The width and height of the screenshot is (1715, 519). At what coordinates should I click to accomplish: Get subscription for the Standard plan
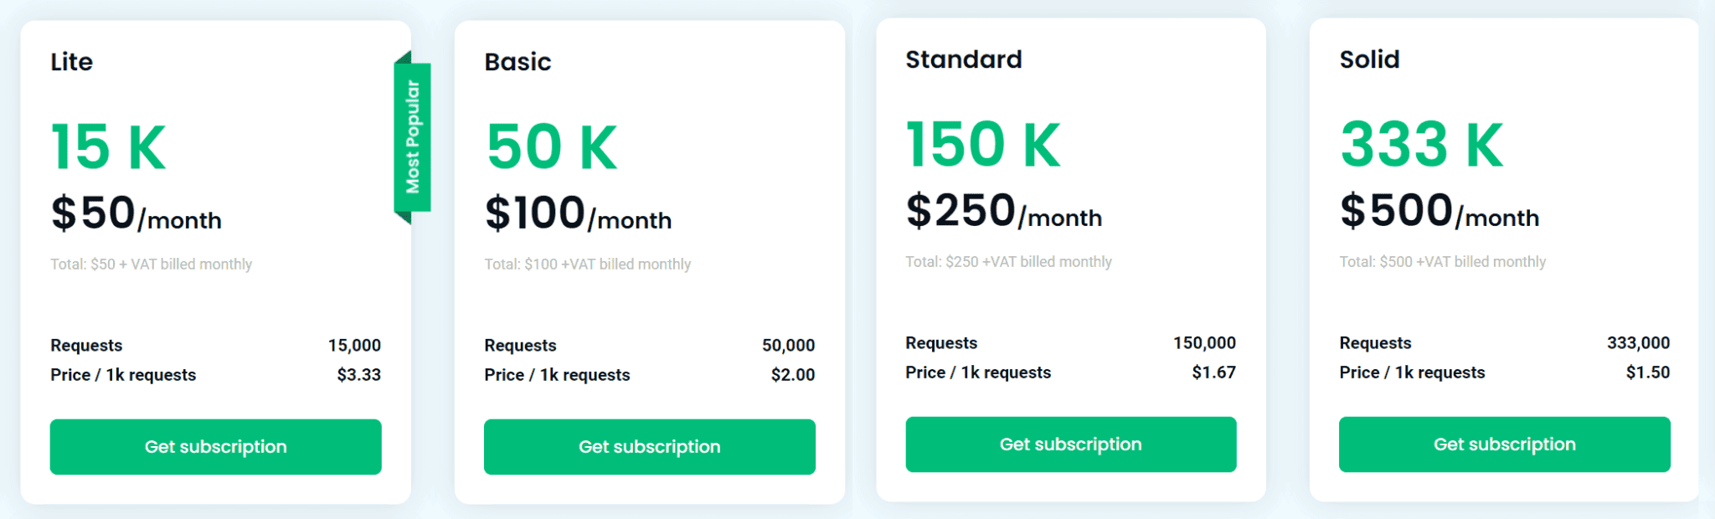(1070, 444)
